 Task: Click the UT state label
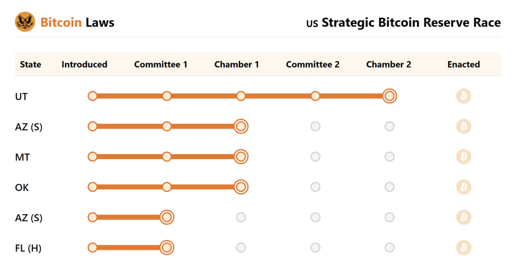point(21,96)
